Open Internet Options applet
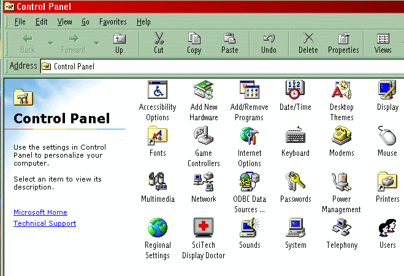404x276 pixels. (x=250, y=137)
